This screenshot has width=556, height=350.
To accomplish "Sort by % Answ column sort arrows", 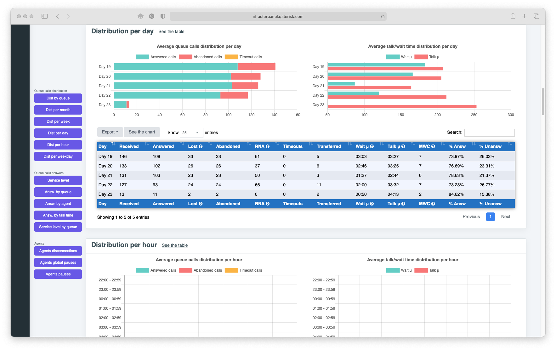I will pos(473,144).
